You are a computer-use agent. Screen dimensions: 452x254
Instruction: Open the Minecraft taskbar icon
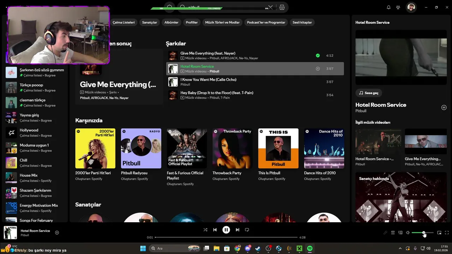(299, 248)
